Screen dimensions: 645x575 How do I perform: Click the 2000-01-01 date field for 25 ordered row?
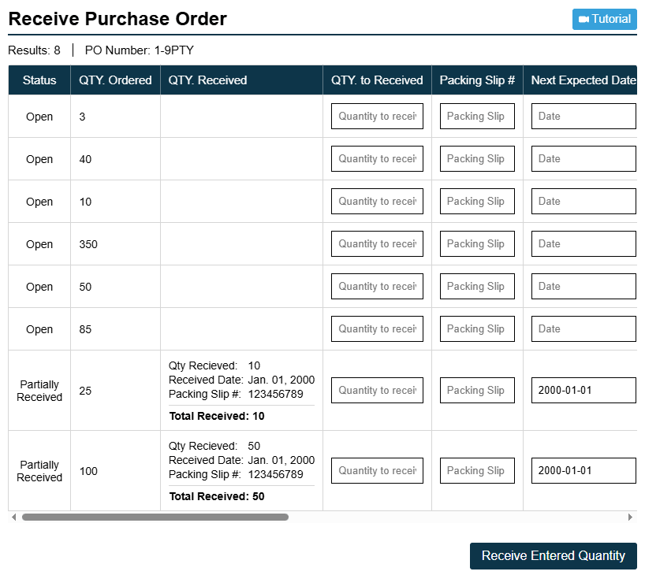583,391
